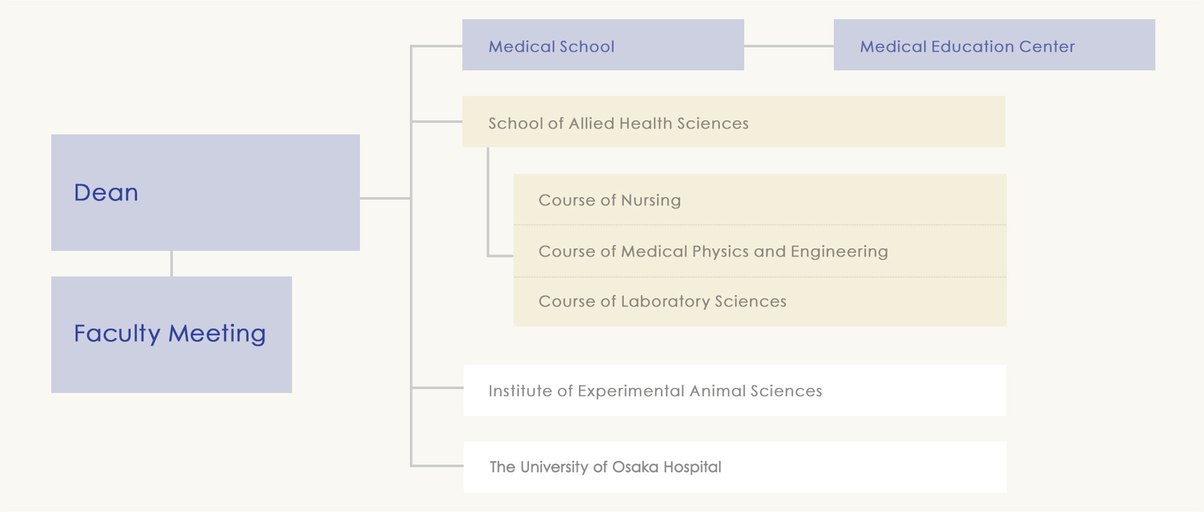
Task: Click dotted divider above Course of Laboratory Sciences
Action: [x=760, y=277]
